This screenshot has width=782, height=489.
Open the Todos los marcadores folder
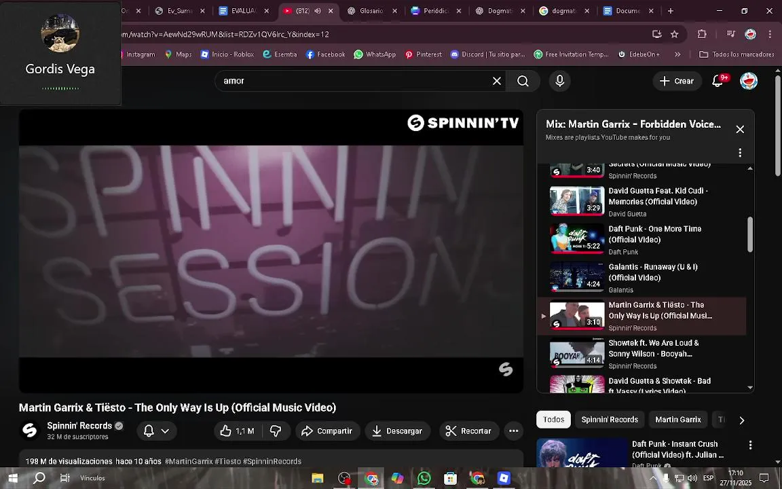click(737, 54)
